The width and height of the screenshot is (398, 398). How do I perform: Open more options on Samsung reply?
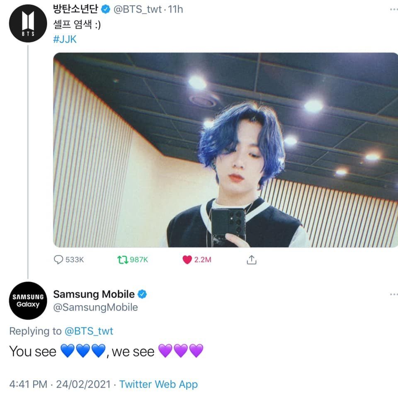(394, 294)
